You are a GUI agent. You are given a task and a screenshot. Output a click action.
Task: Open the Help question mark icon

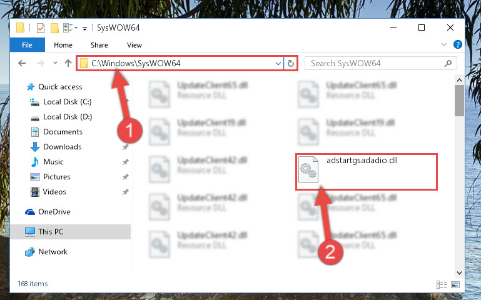tap(457, 45)
